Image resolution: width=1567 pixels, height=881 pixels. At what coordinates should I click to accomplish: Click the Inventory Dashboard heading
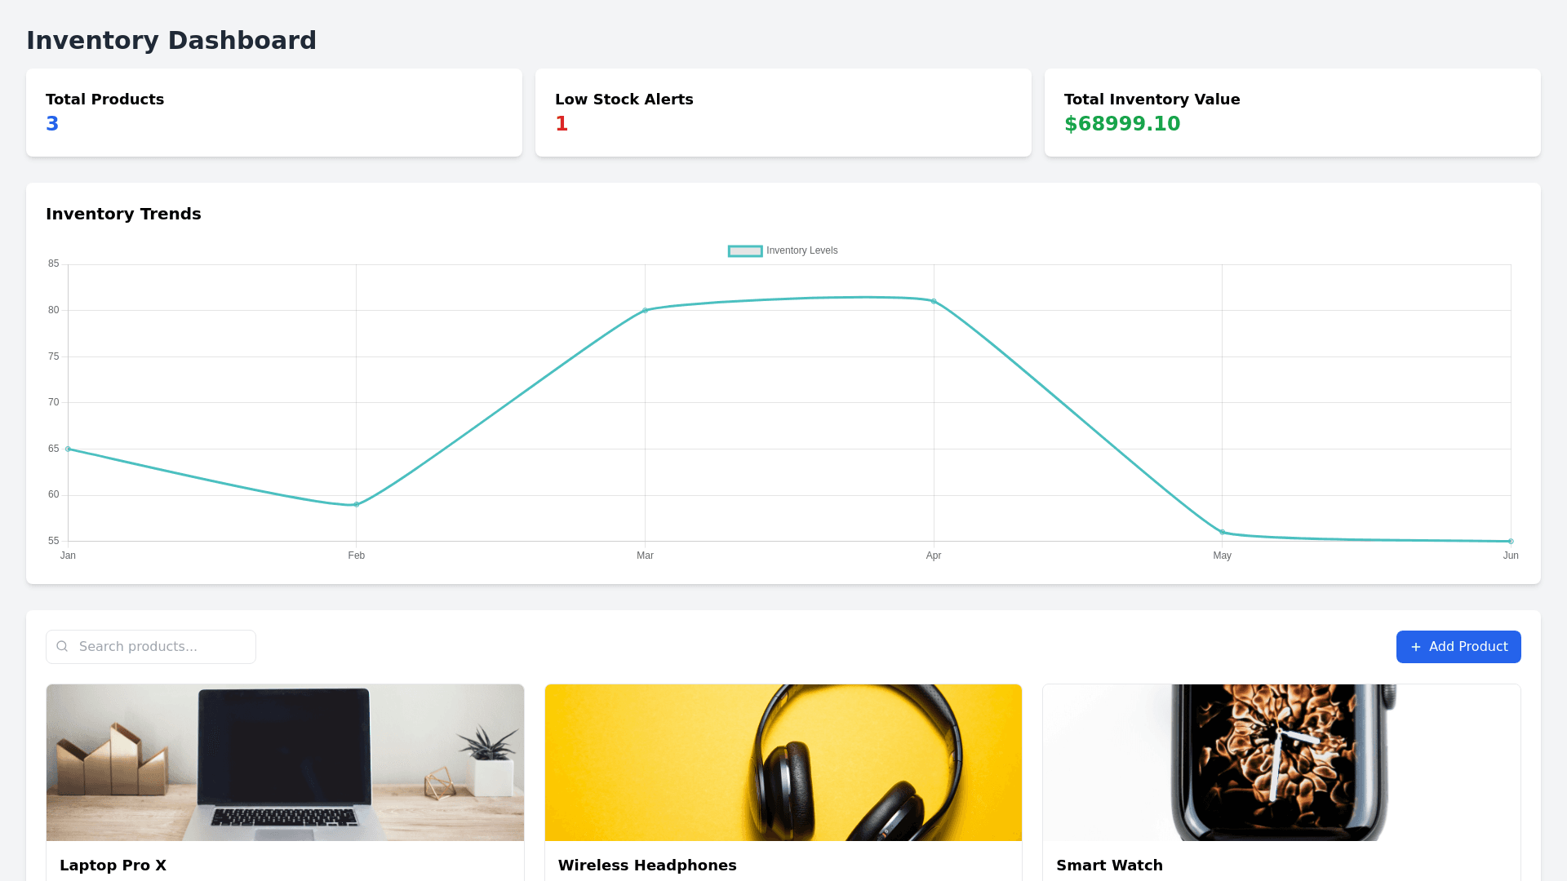tap(171, 39)
